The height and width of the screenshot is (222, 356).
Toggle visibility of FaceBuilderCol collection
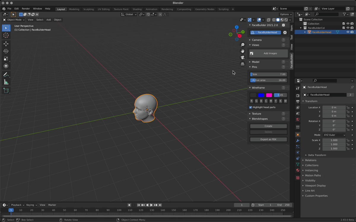[348, 28]
